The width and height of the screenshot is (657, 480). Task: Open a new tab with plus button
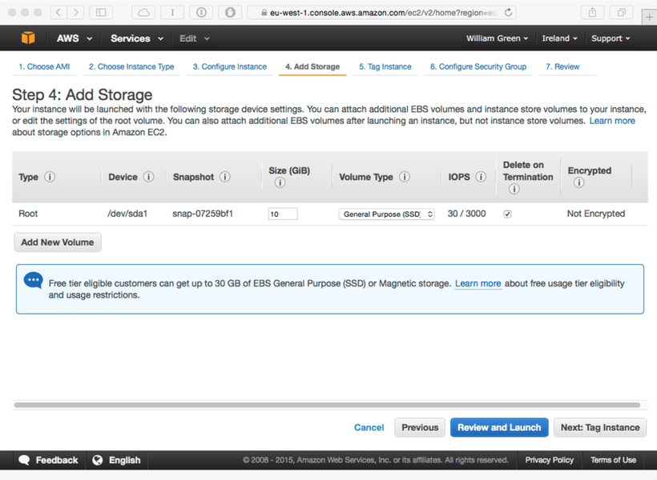[649, 17]
